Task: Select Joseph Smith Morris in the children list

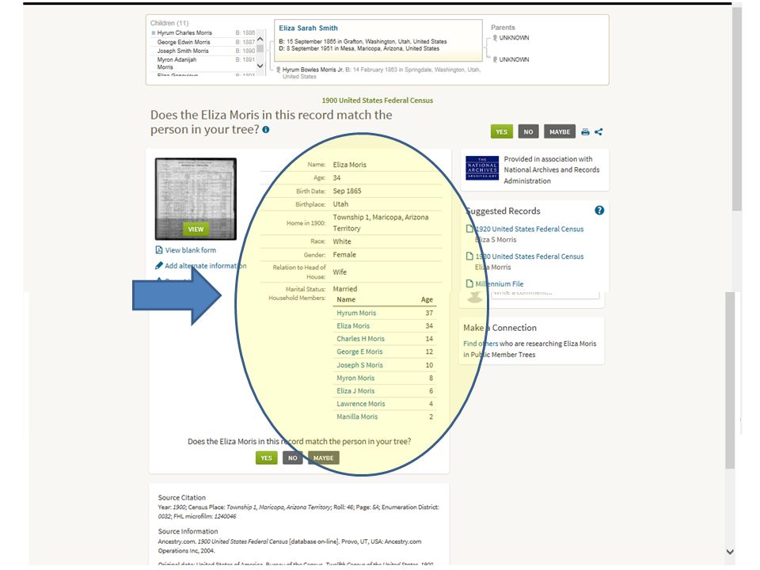Action: (183, 51)
